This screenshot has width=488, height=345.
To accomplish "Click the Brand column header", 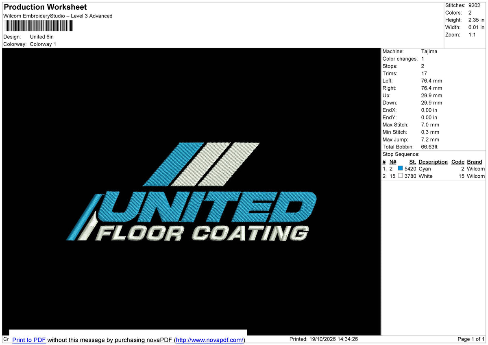I will point(474,162).
